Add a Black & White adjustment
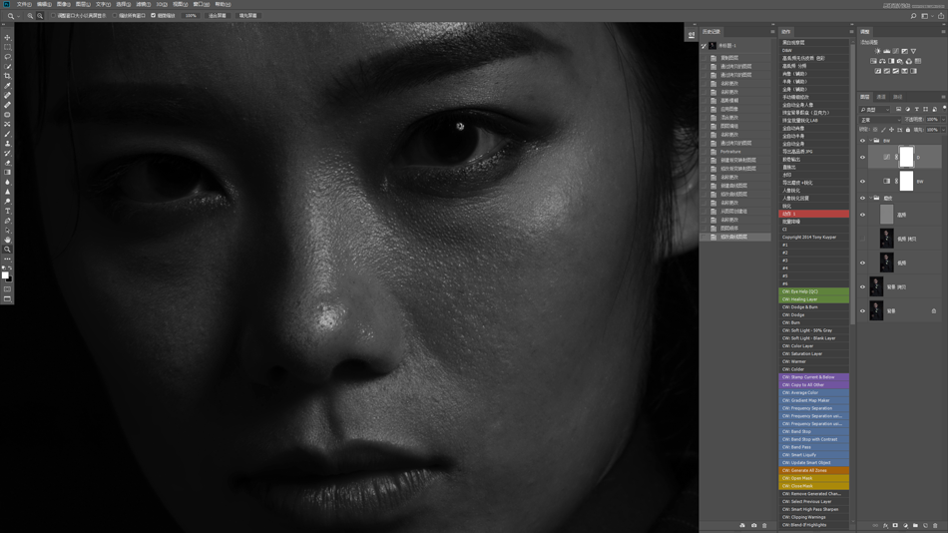 click(891, 61)
